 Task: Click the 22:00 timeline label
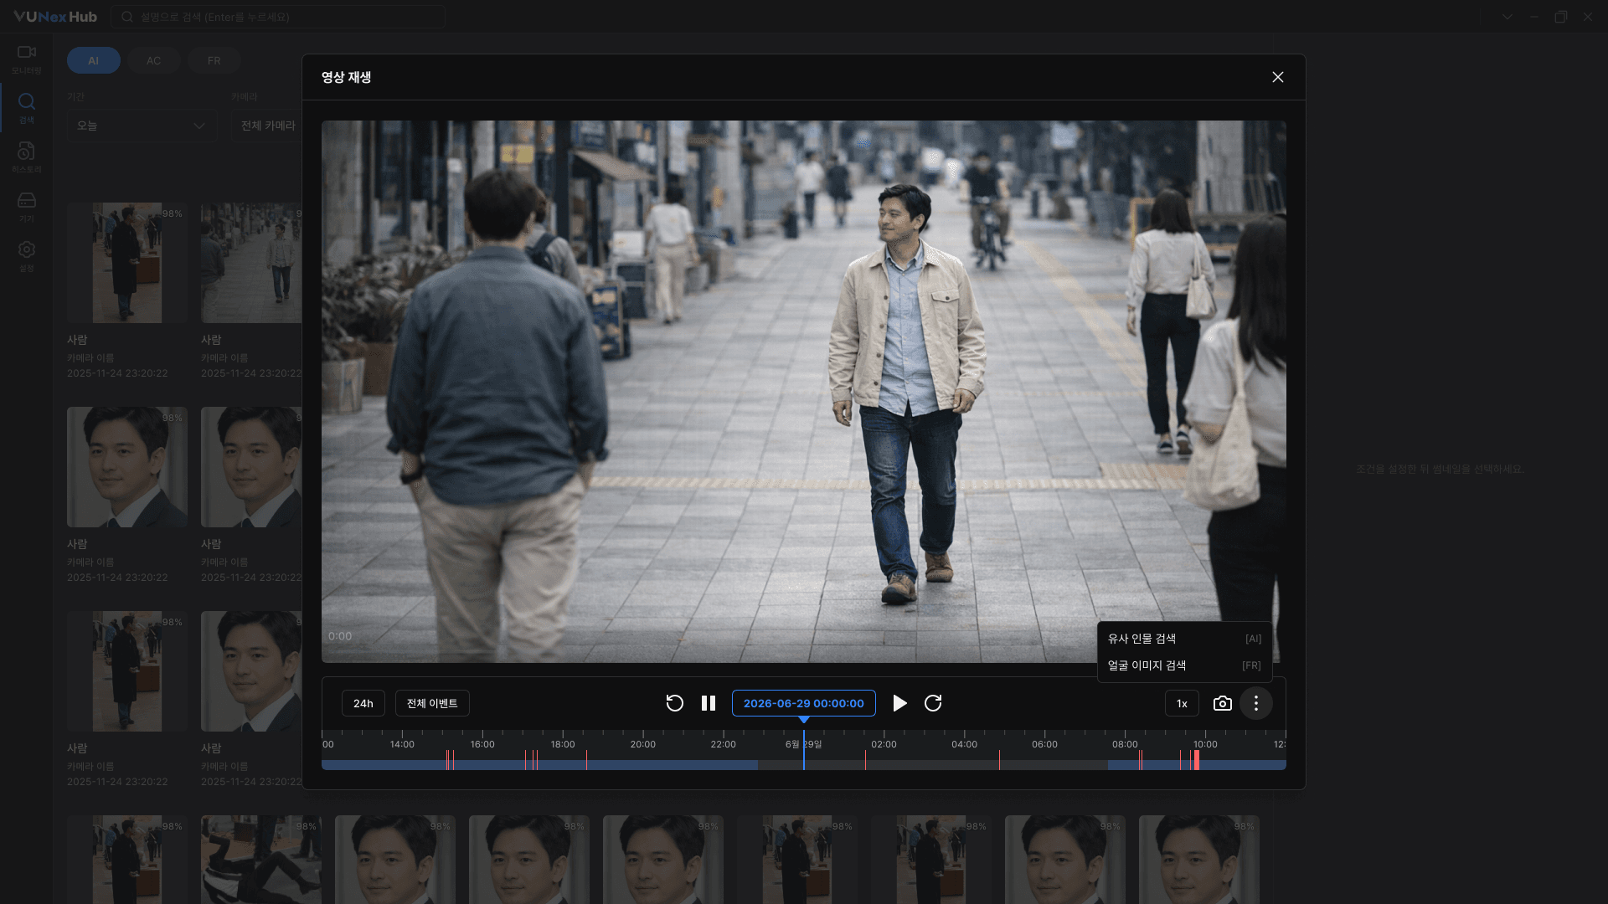point(723,744)
